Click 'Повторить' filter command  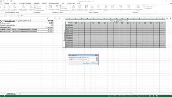click(x=63, y=8)
